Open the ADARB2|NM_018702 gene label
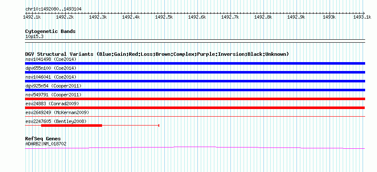This screenshot has height=172, width=377. click(46, 144)
